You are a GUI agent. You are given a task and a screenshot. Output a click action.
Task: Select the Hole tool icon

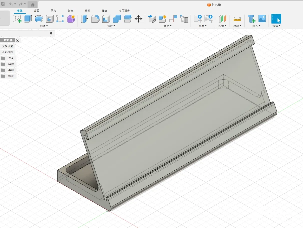click(x=49, y=19)
